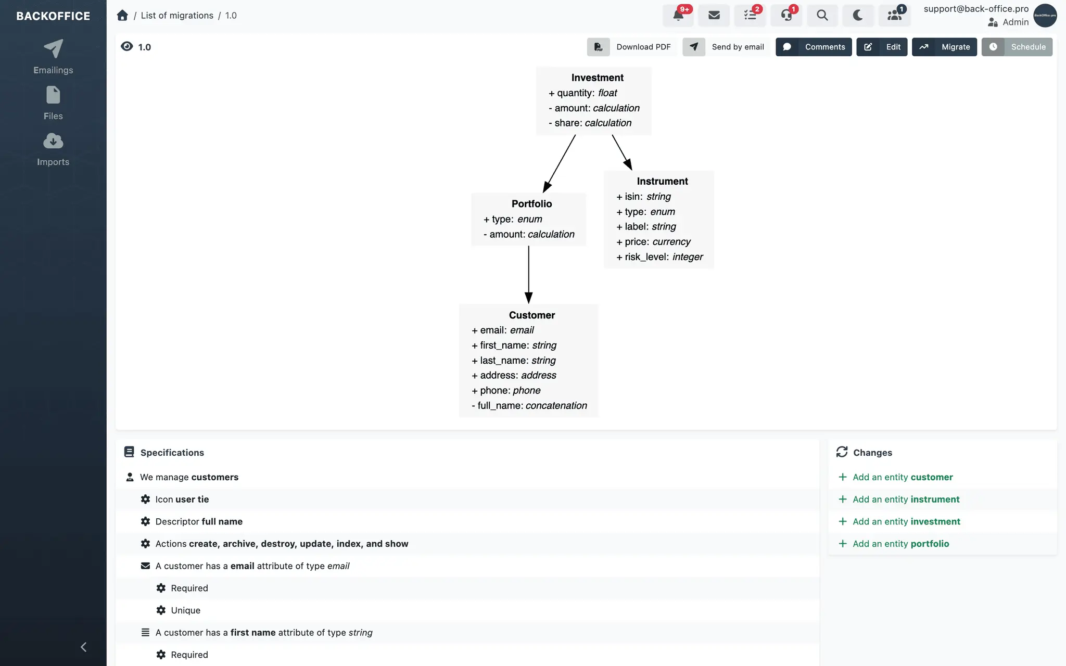Click the BACKOFFICE logo
The height and width of the screenshot is (666, 1066).
pyautogui.click(x=53, y=16)
